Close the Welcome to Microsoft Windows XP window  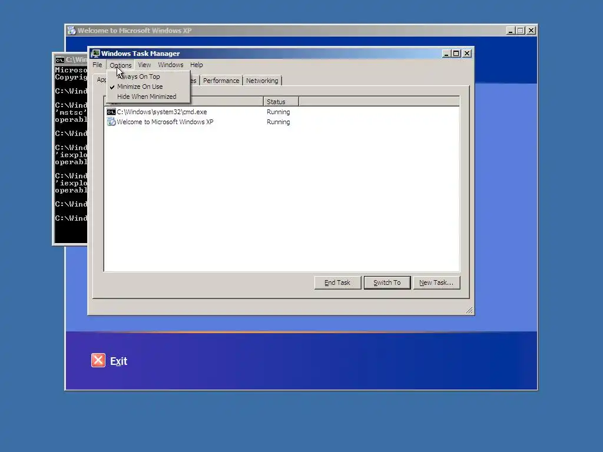531,31
